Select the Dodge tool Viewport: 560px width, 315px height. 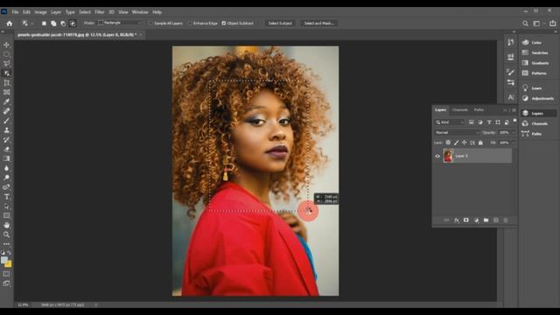[6, 178]
